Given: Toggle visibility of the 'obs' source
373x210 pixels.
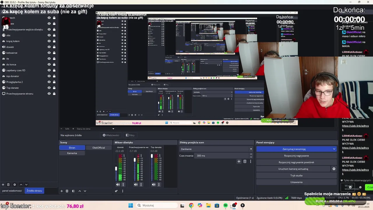Looking at the screenshot, I should coord(49,35).
